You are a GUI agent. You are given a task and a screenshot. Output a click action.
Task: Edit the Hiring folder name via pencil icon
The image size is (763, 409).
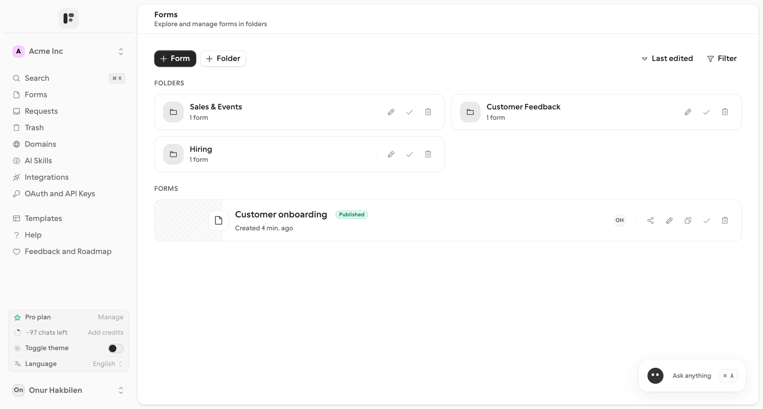tap(391, 154)
